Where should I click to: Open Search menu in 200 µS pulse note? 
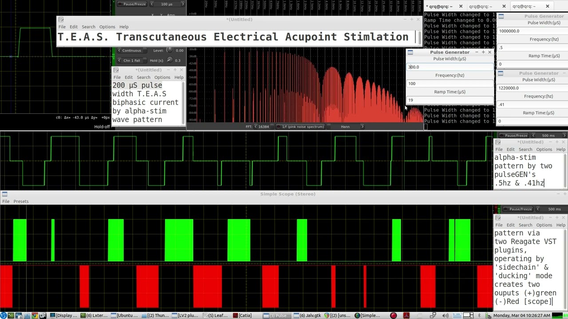tap(143, 78)
